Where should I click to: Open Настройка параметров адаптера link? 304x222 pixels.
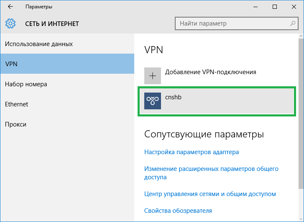point(192,152)
